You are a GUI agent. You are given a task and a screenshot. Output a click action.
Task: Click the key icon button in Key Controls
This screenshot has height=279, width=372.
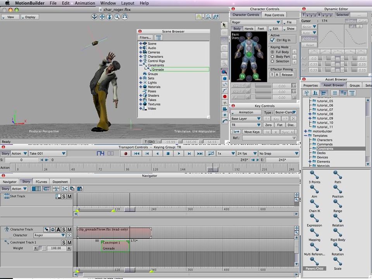pos(236,132)
